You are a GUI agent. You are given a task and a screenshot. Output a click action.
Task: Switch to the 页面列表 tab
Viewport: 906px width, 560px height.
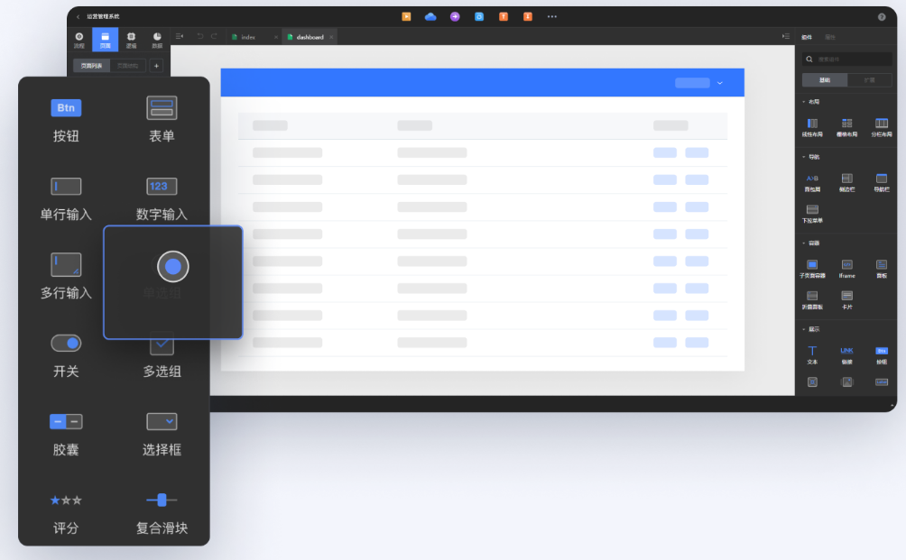(91, 66)
